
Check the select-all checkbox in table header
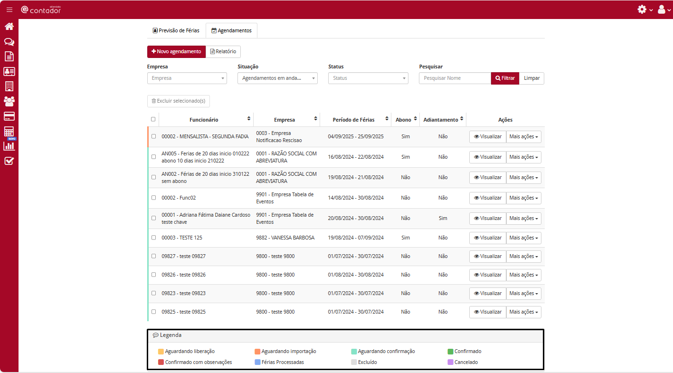click(153, 119)
